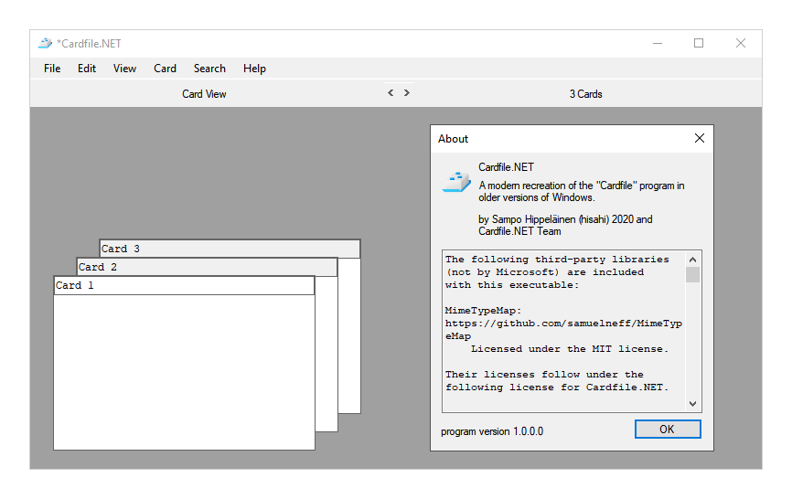Open the View menu
This screenshot has height=499, width=792.
124,69
